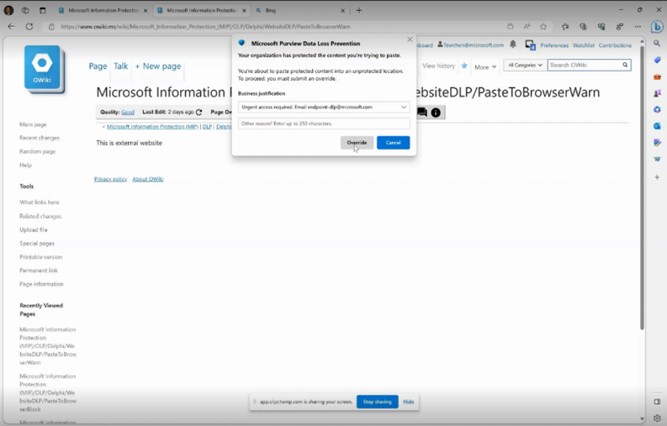667x426 pixels.
Task: Switch to the first Microsoft Information Protection tab
Action: tap(103, 10)
